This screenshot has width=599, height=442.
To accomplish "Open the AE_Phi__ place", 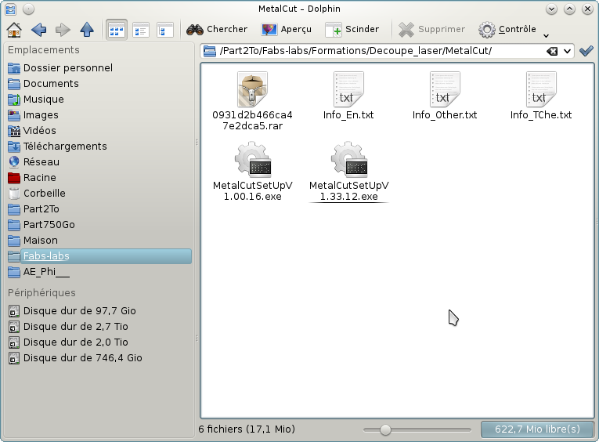I will (99, 272).
